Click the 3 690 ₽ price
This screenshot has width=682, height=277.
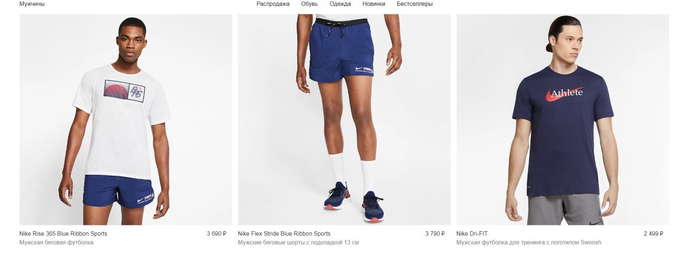point(217,234)
